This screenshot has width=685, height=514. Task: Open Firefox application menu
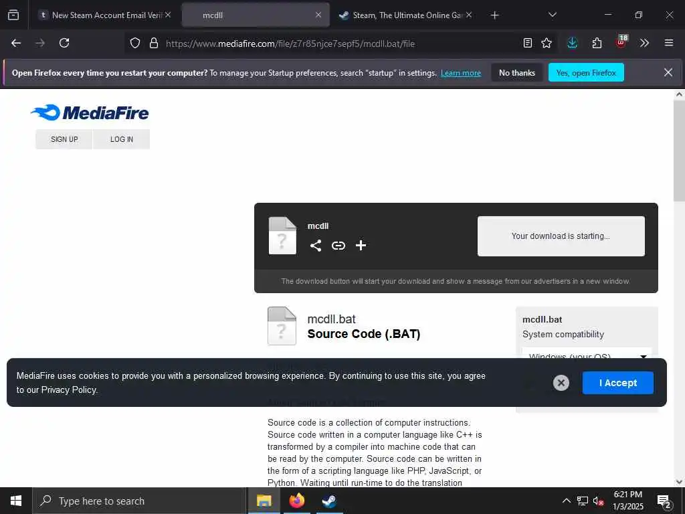click(669, 43)
